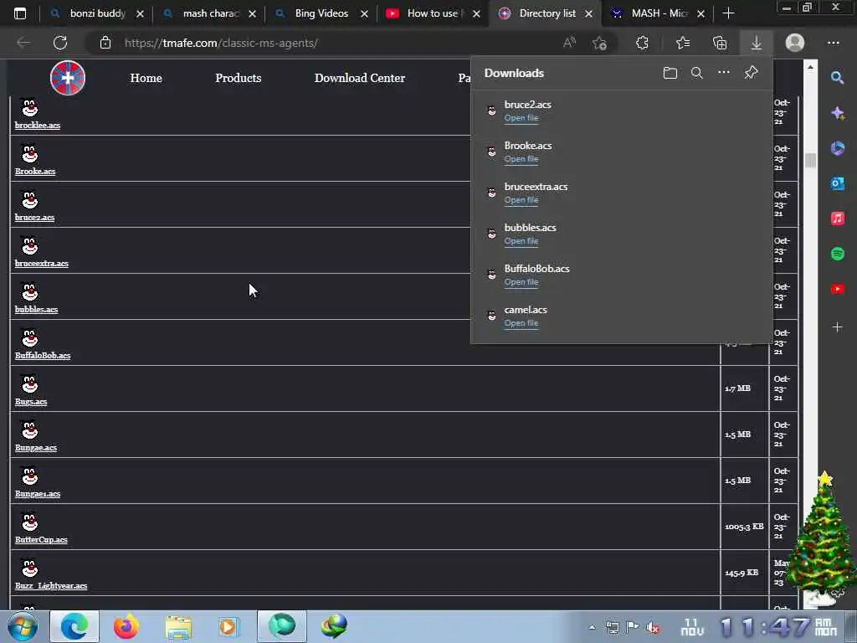The image size is (857, 643).
Task: Open the Outlook sidebar icon
Action: point(837,183)
